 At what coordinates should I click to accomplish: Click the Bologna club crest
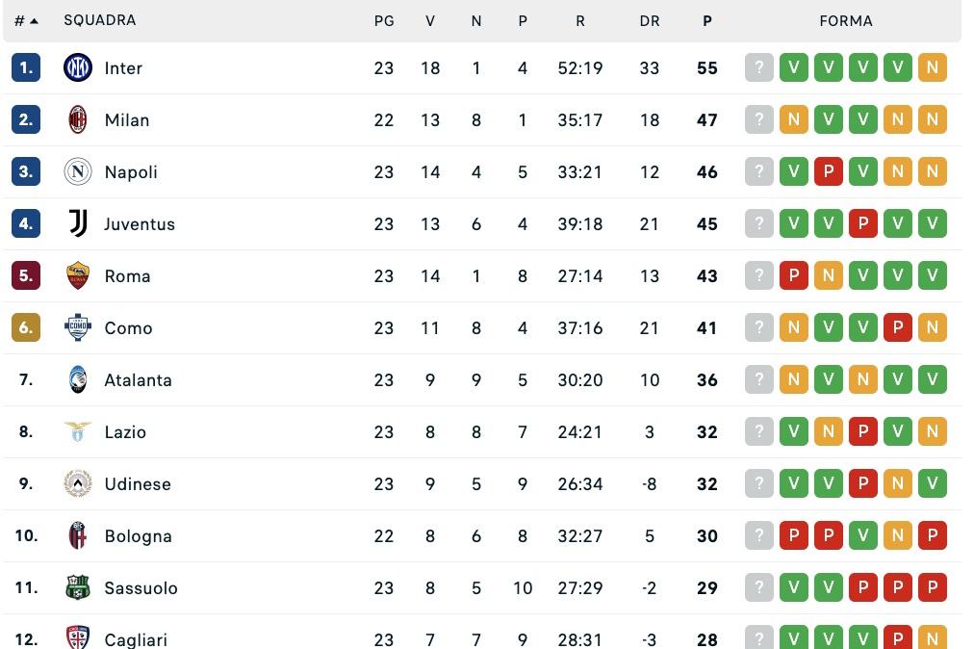[x=78, y=535]
